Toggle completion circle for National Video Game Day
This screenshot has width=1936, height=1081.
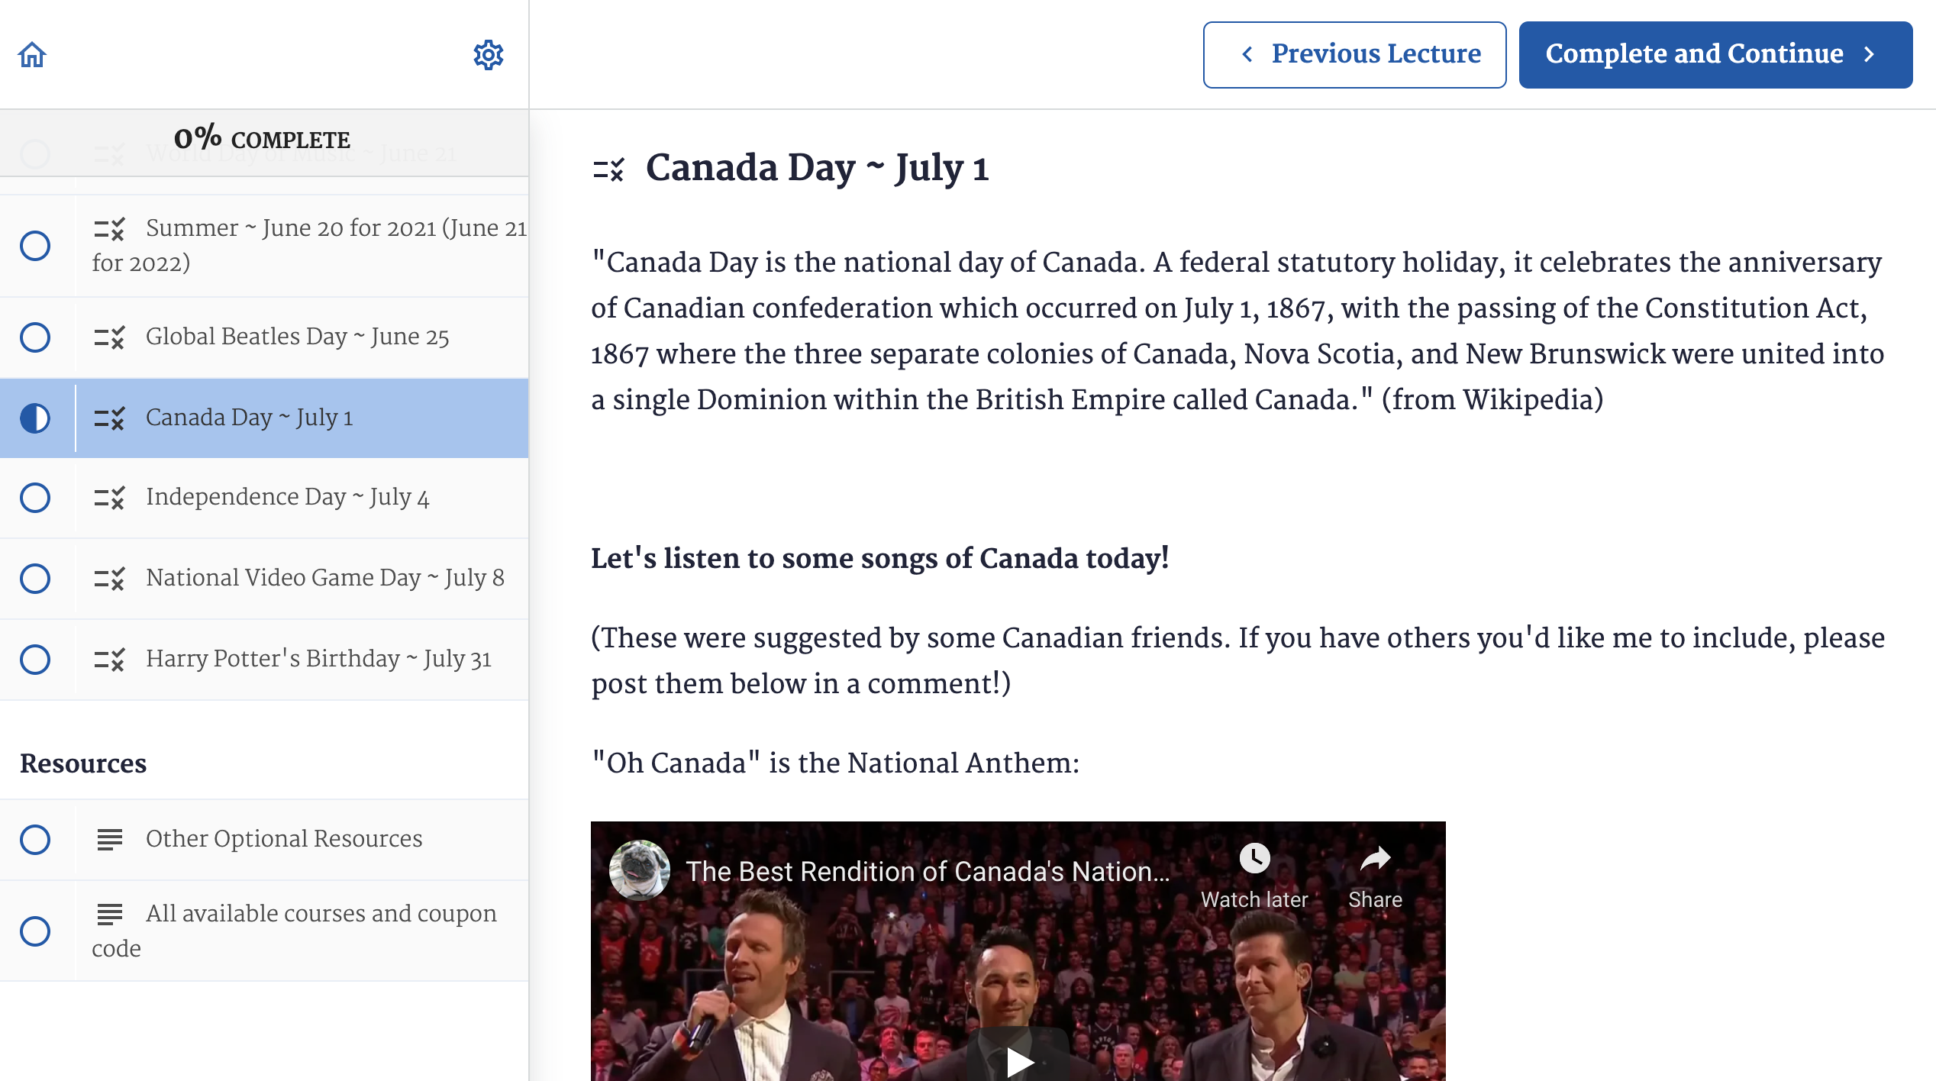tap(35, 579)
